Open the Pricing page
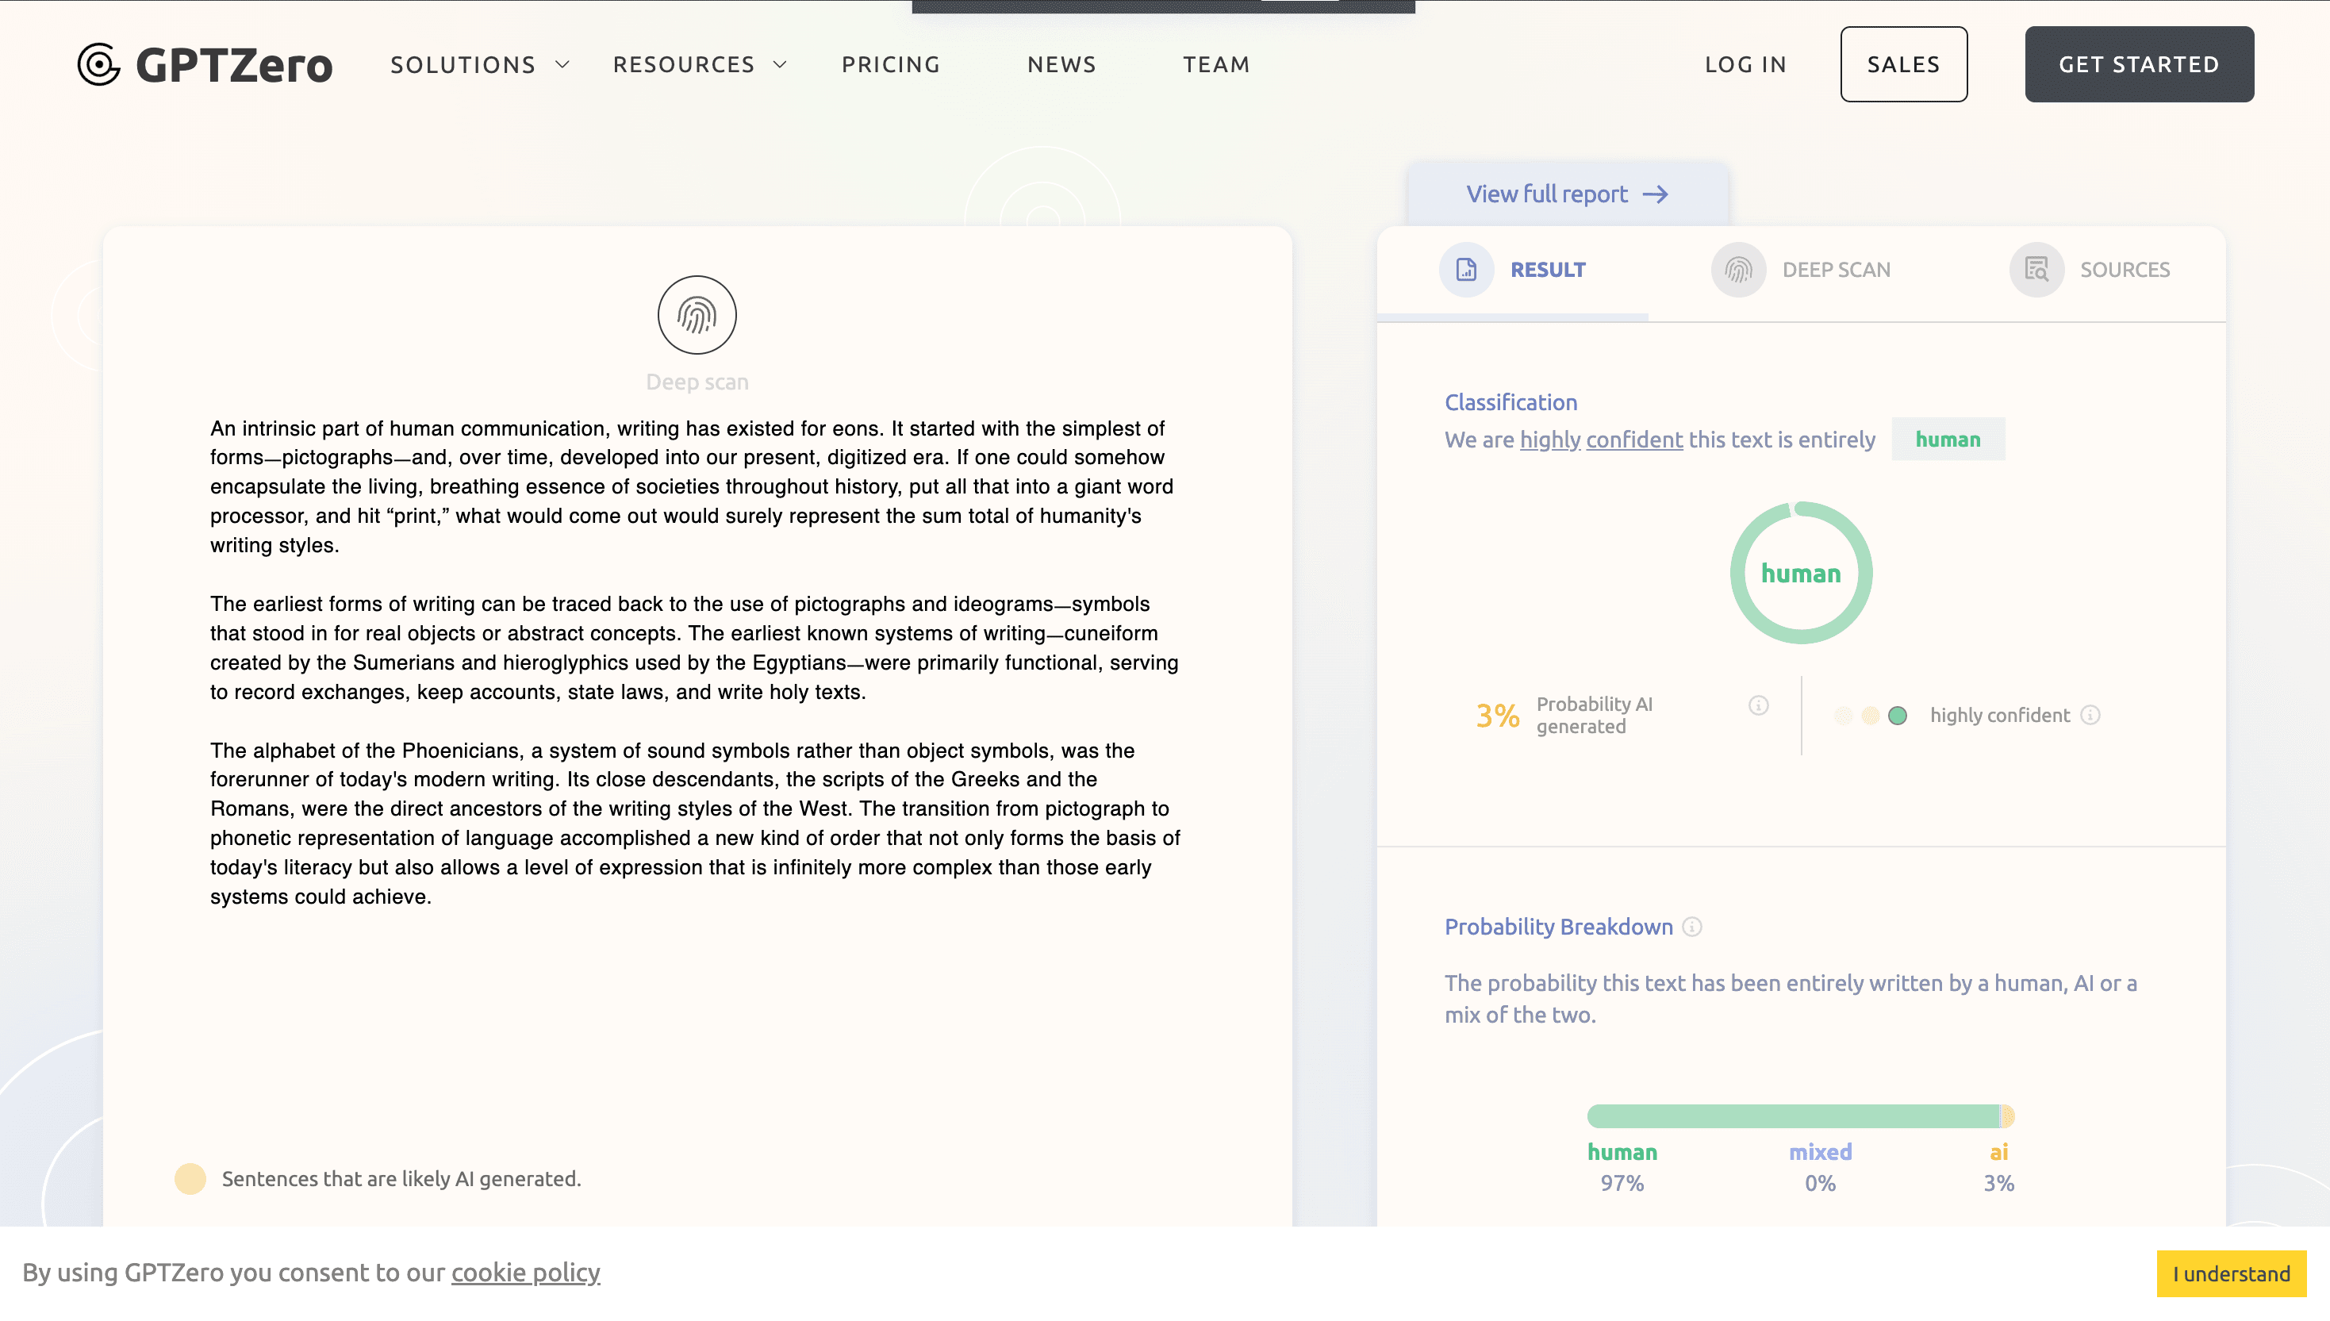The width and height of the screenshot is (2330, 1321). coord(891,64)
